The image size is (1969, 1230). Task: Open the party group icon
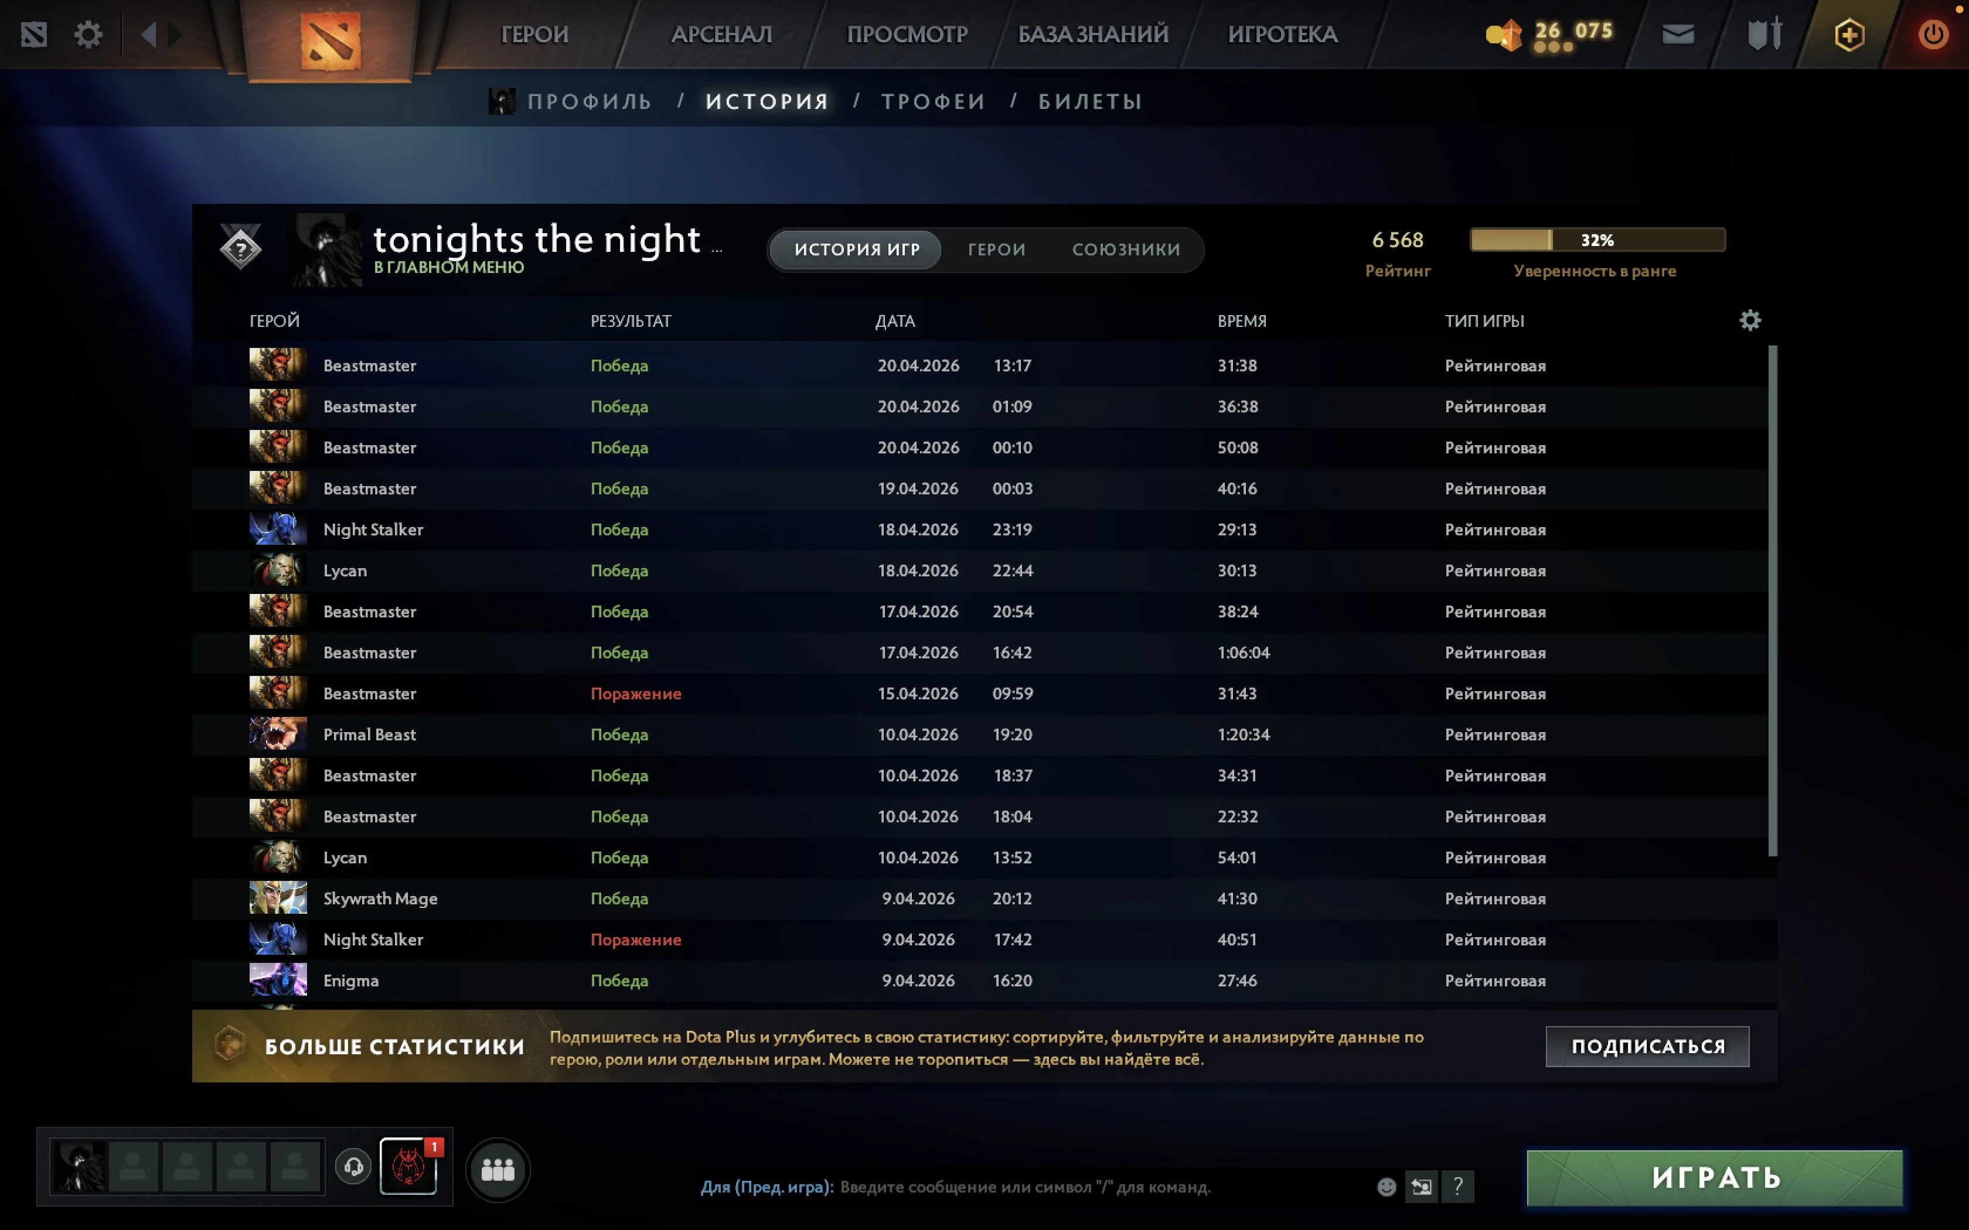tap(498, 1170)
